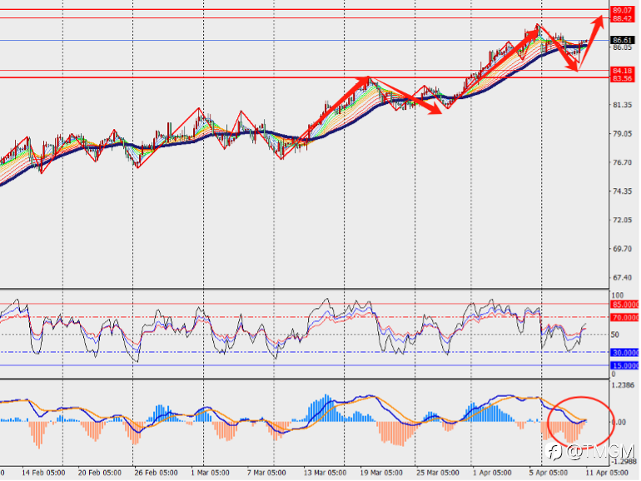
Task: Click the 30.0000 oscillator level label
Action: click(625, 353)
